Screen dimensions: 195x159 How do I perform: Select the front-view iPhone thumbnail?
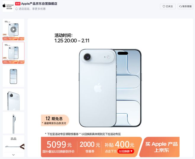[x=13, y=76]
